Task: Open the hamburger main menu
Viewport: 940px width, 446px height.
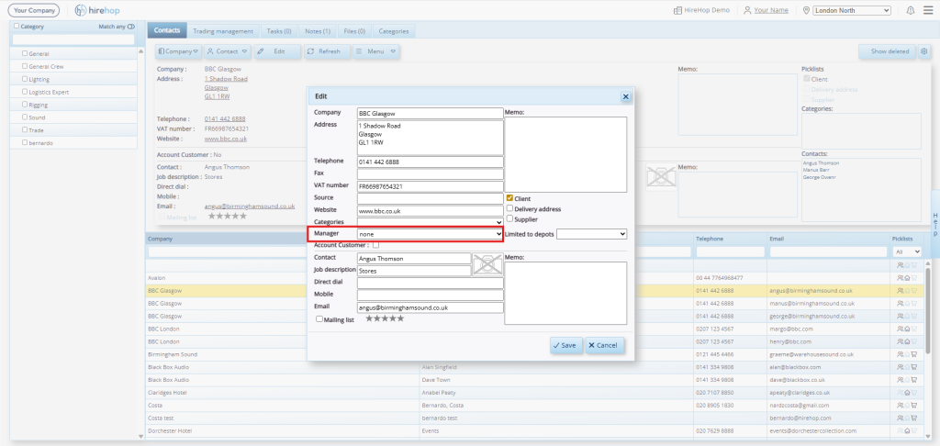Action: click(928, 10)
